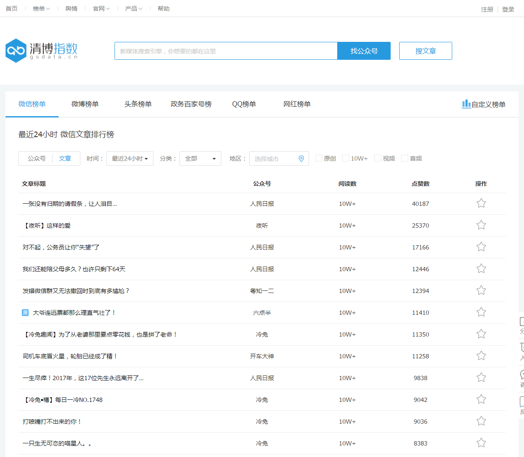Star the 每日一冷NO.1748 article

[x=481, y=399]
